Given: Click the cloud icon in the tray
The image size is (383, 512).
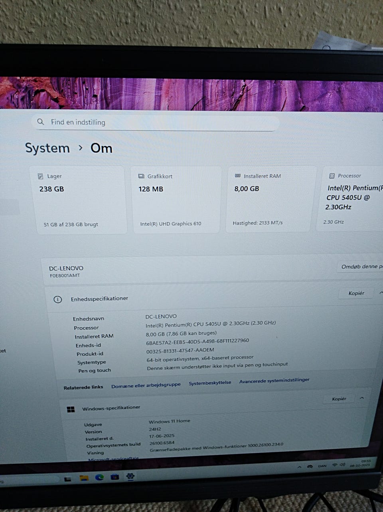Looking at the screenshot, I should tap(310, 466).
